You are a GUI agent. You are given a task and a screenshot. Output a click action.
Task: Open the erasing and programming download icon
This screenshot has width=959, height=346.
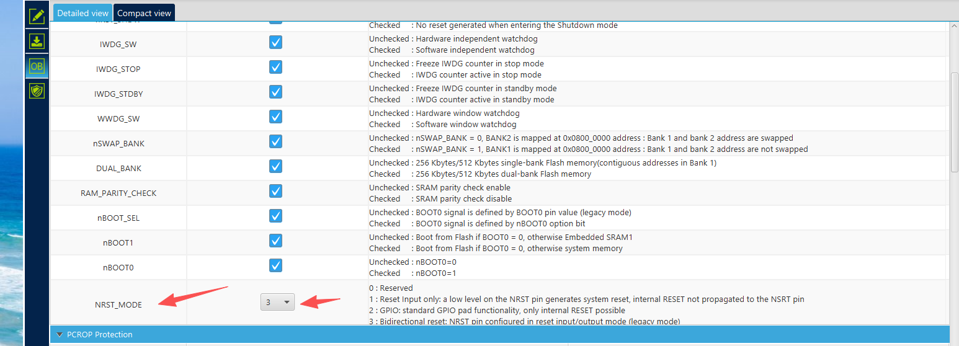tap(37, 42)
